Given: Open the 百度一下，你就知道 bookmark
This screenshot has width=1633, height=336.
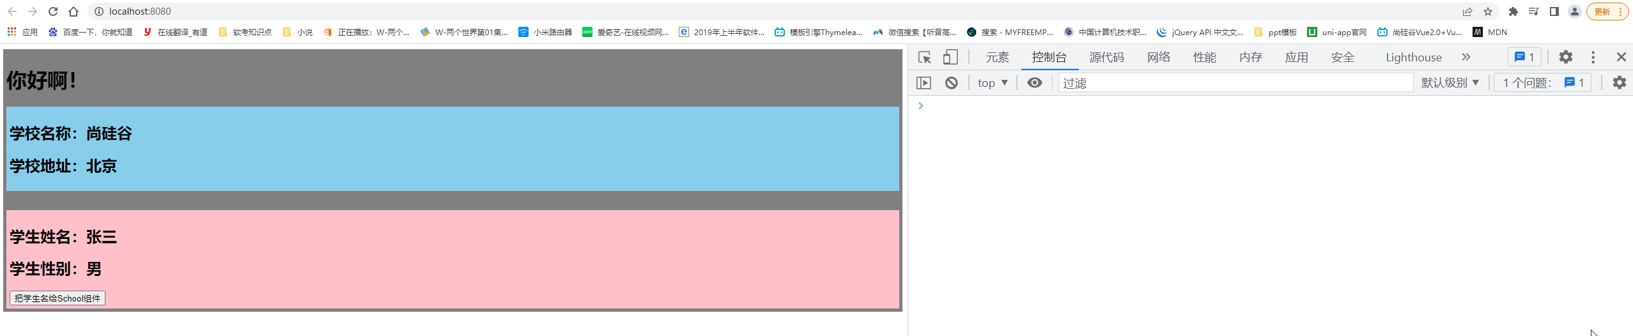Looking at the screenshot, I should (91, 32).
